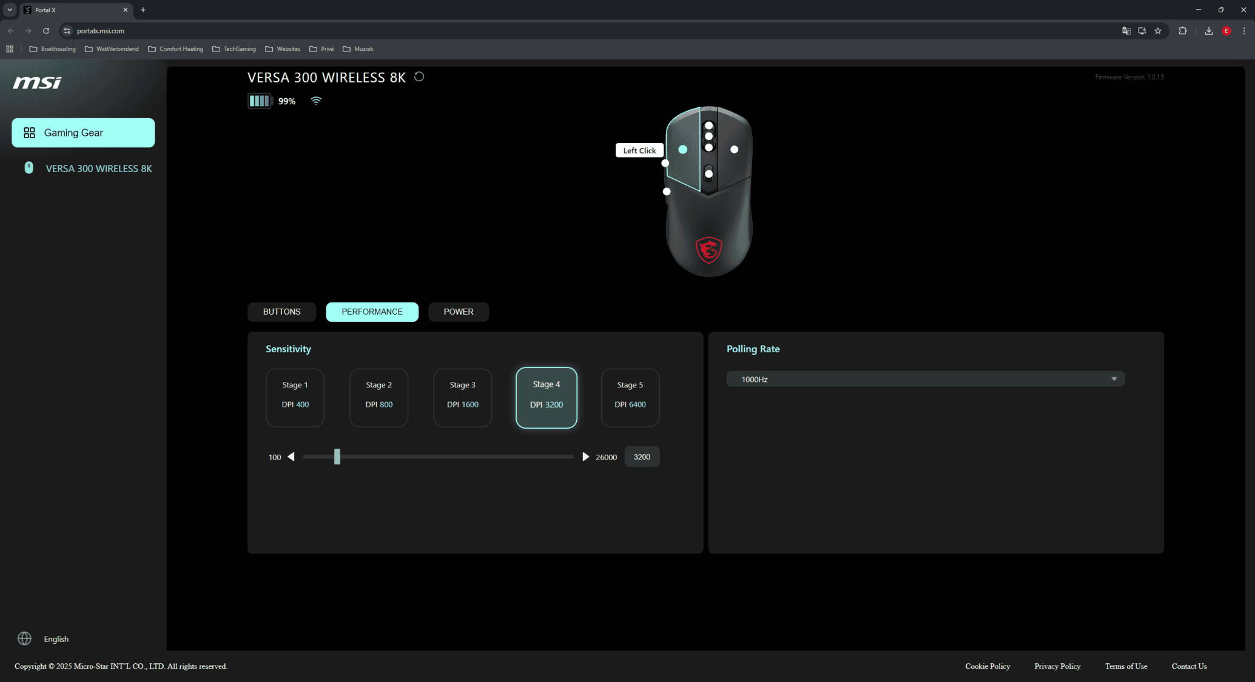Select the Stage 5 DPI 6400 preset

point(630,398)
